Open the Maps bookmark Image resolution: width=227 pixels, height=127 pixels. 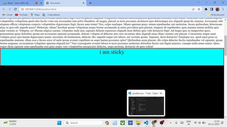click(35, 15)
